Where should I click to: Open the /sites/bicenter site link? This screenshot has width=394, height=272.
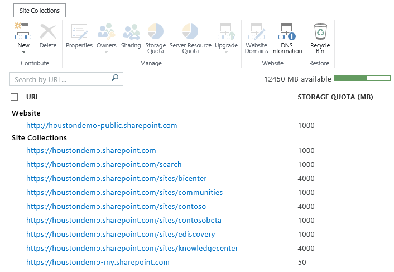coord(116,179)
